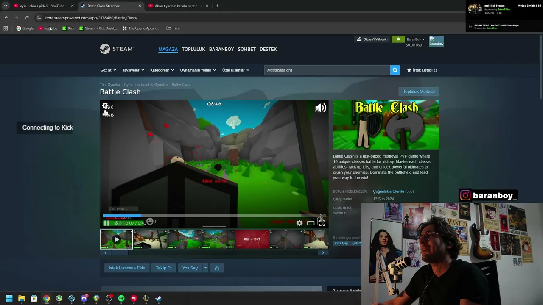The image size is (543, 305).
Task: Click the blue search magnifier button
Action: 395,70
